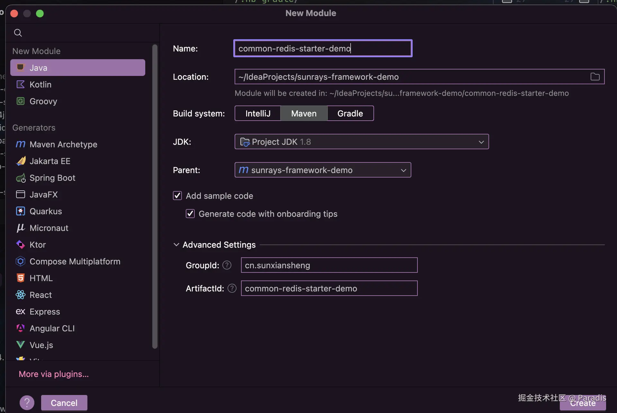
Task: Select the Spring Boot generator
Action: point(52,178)
